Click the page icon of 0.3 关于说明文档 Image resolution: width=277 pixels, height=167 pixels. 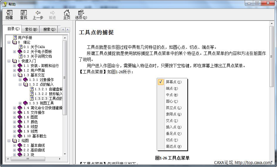tap(21, 56)
